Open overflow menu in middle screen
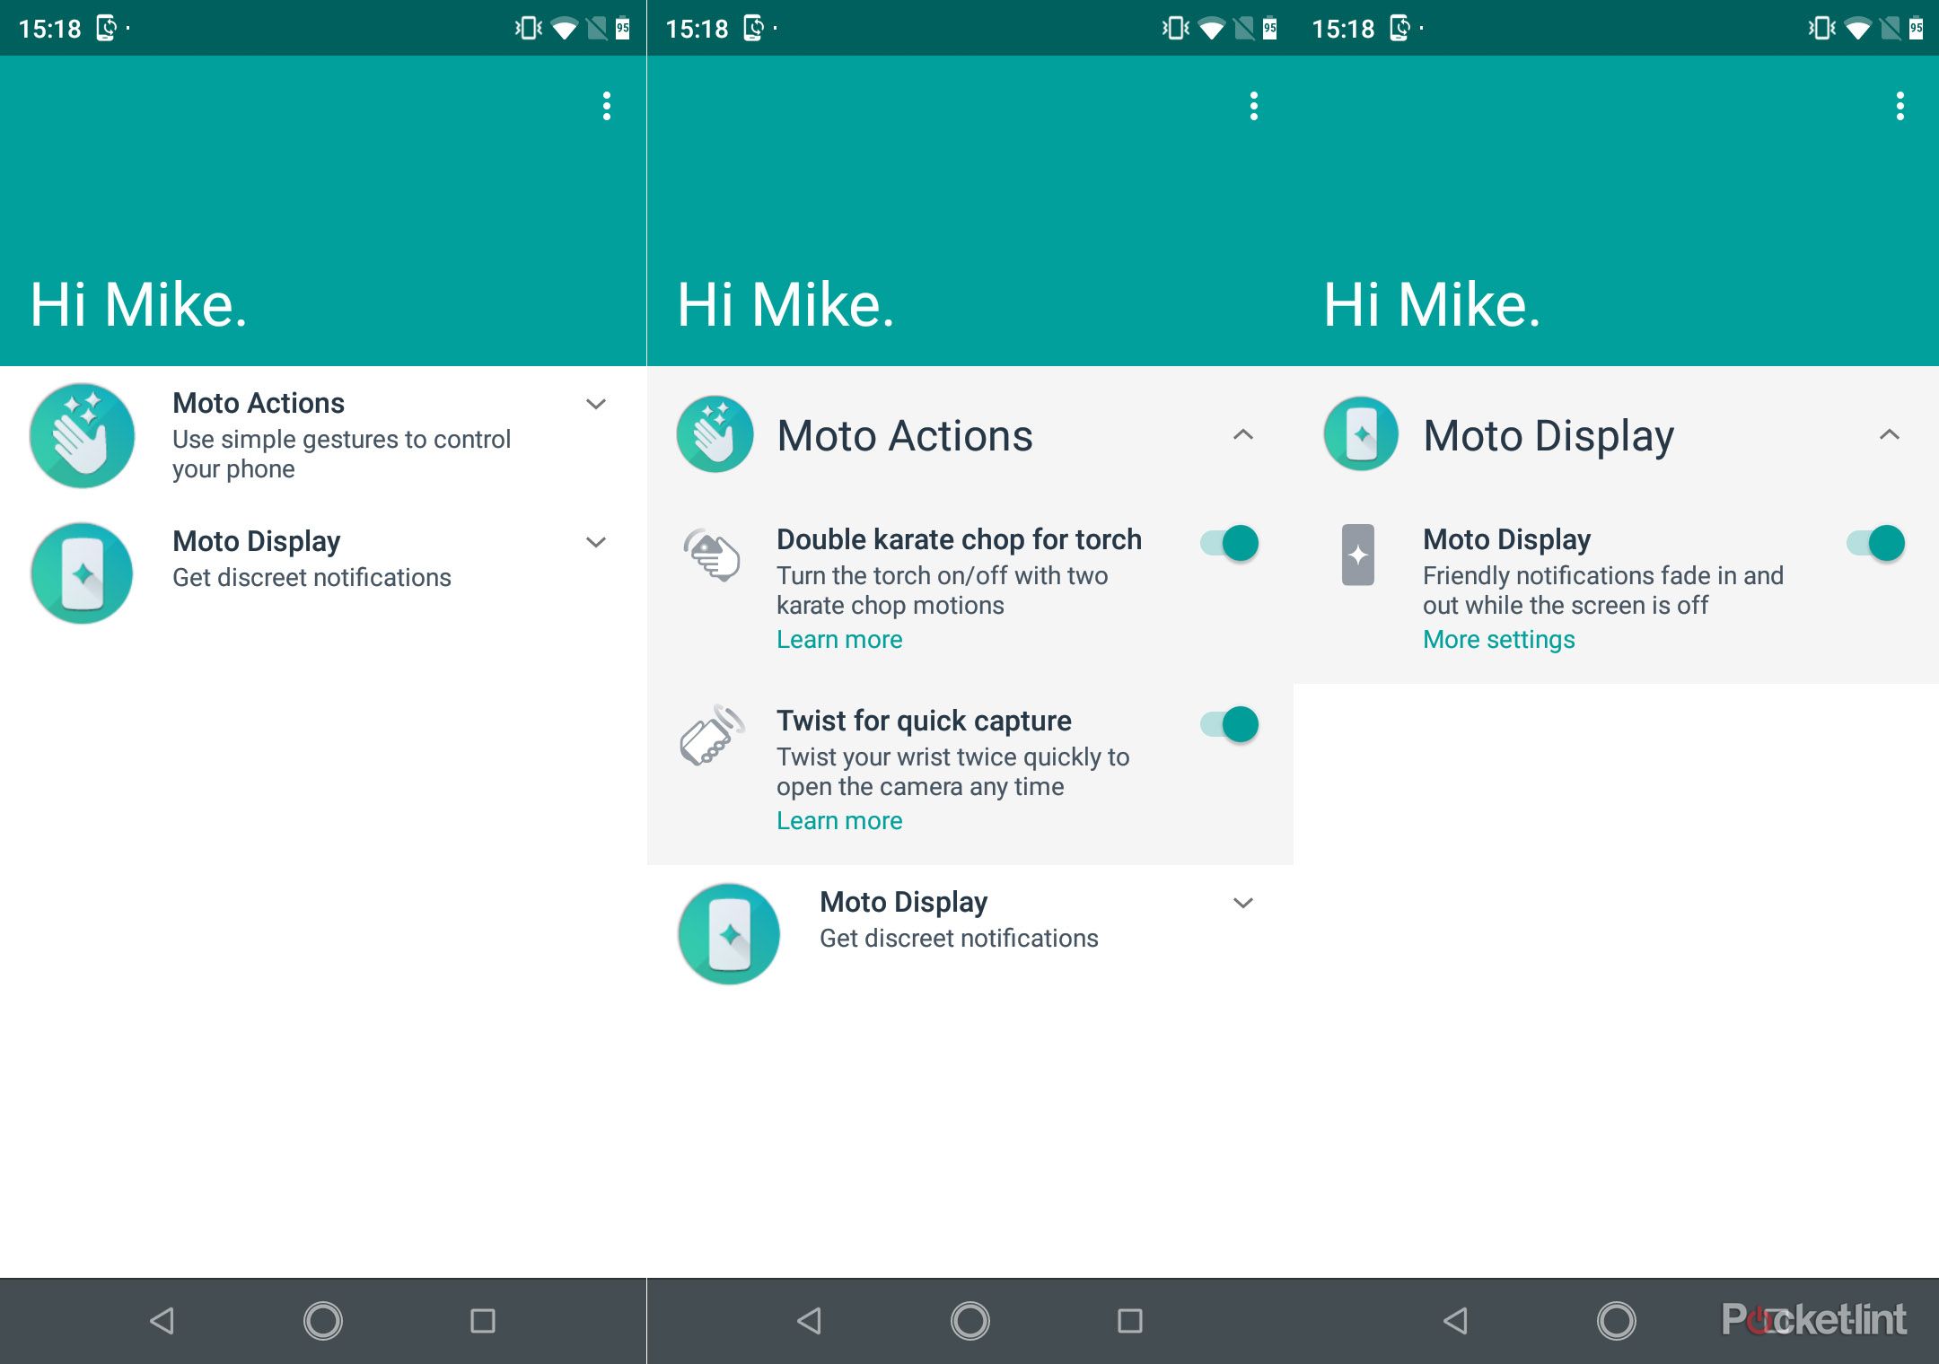 [1253, 106]
